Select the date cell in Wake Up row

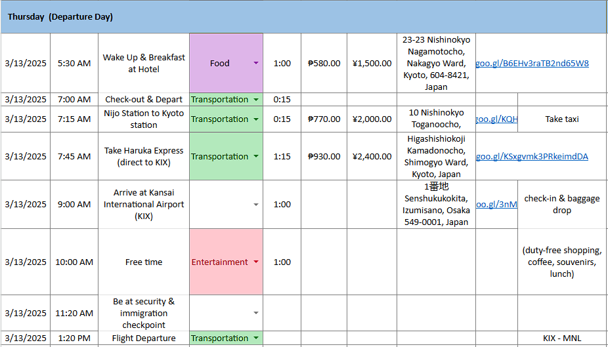pos(26,63)
